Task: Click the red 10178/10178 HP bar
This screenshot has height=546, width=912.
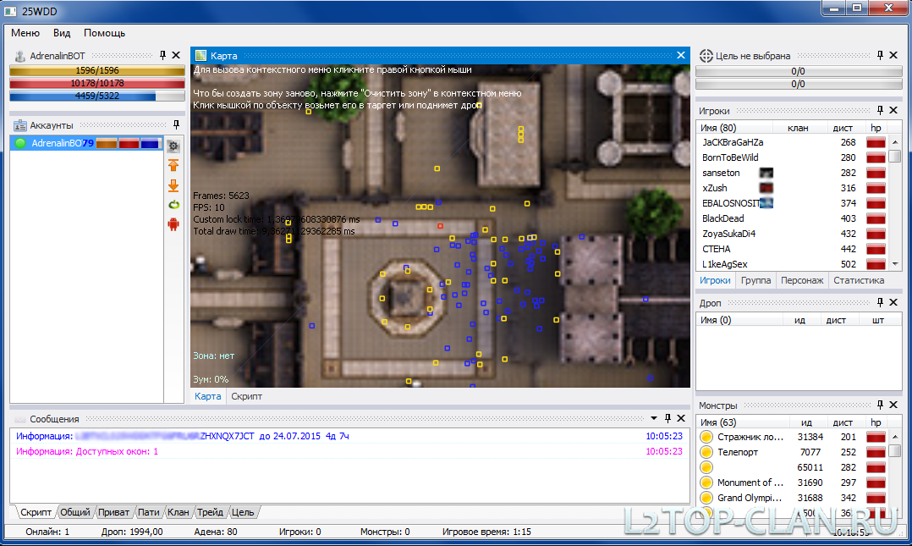Action: click(97, 83)
